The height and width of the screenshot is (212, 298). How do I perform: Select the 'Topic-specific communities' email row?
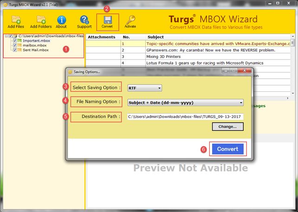point(188,44)
